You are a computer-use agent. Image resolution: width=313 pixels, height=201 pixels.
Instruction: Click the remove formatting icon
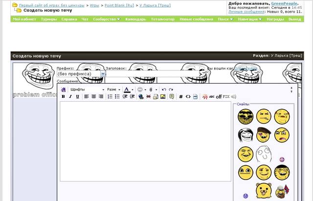(x=63, y=89)
